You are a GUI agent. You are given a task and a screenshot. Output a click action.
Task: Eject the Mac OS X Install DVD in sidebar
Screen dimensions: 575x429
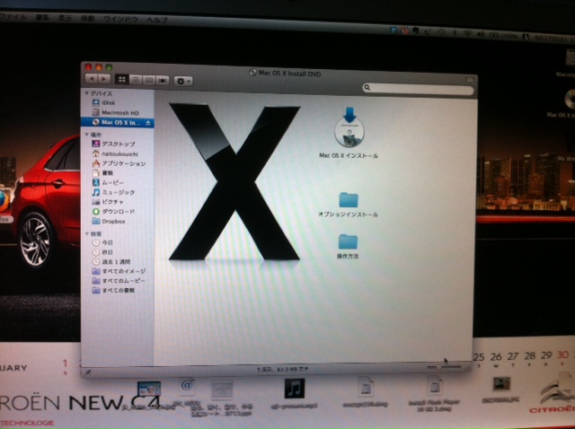tap(147, 123)
